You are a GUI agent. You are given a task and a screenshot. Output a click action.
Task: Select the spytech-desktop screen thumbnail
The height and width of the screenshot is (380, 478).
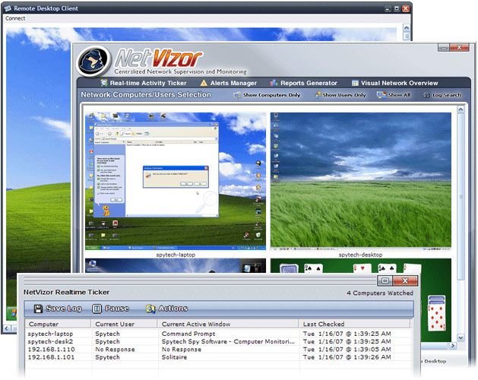pyautogui.click(x=361, y=181)
